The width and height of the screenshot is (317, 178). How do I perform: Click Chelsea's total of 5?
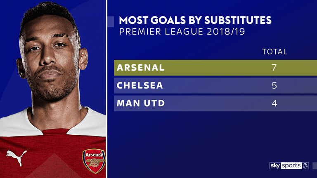pyautogui.click(x=274, y=85)
